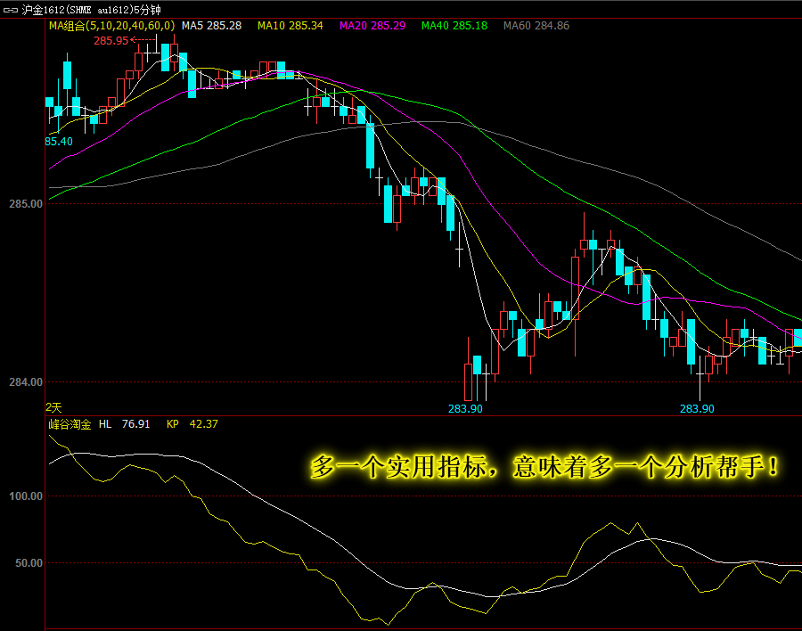Click the 85.40 low price label at the chart's left edge
This screenshot has width=802, height=631.
tap(59, 141)
